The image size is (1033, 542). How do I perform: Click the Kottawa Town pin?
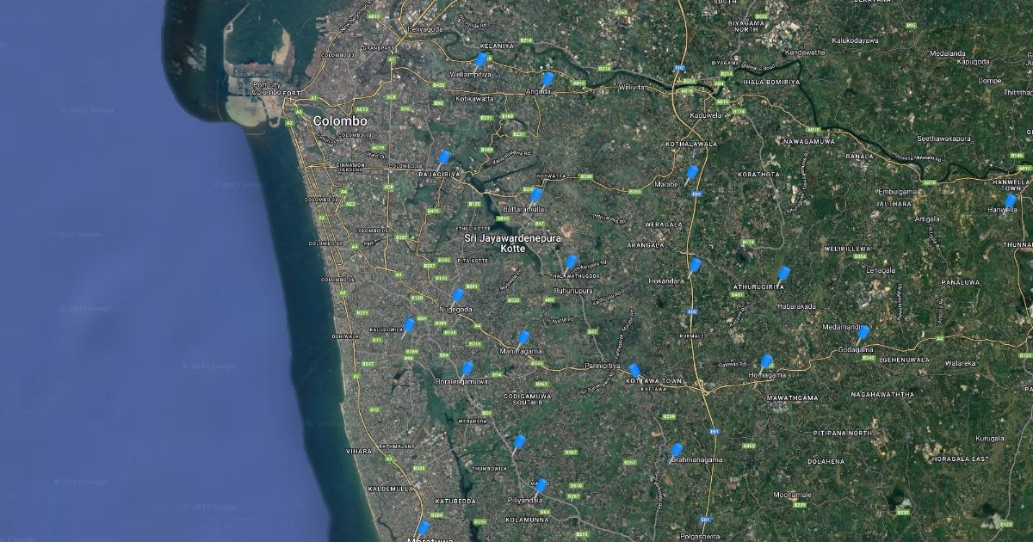pos(634,370)
